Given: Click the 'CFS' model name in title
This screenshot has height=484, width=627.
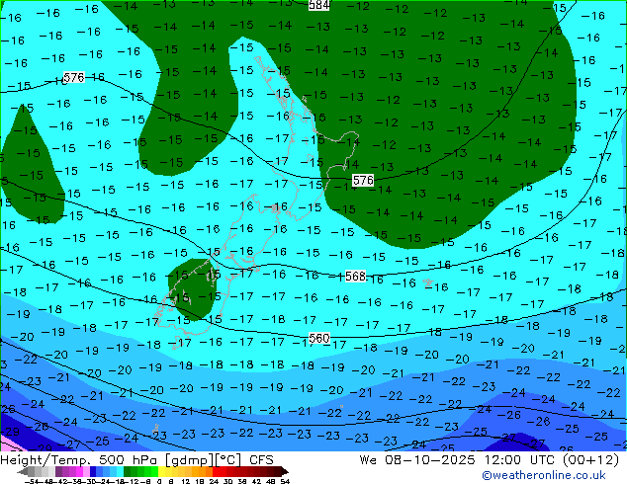Looking at the screenshot, I should (261, 460).
